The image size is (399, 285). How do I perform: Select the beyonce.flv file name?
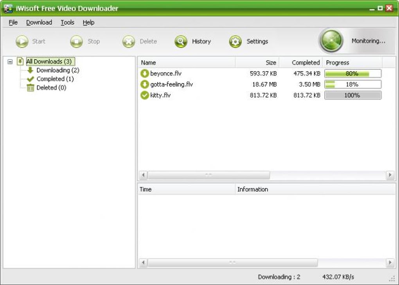166,73
